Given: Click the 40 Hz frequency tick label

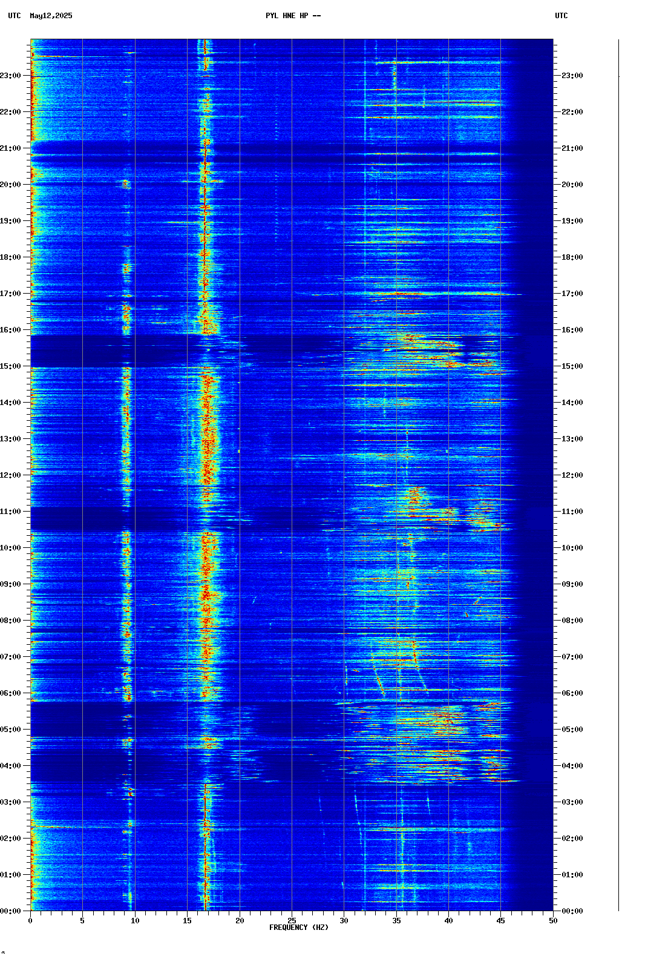Looking at the screenshot, I should 448,921.
